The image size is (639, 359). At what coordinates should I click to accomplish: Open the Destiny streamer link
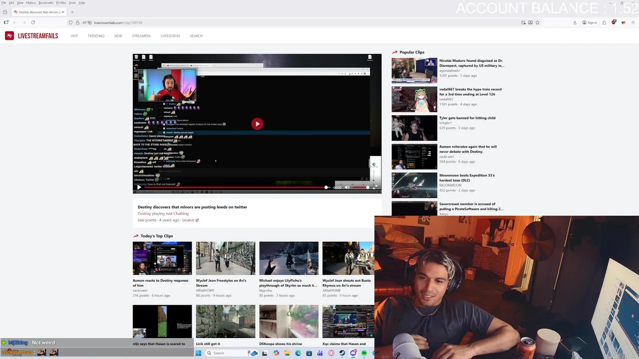pos(144,213)
